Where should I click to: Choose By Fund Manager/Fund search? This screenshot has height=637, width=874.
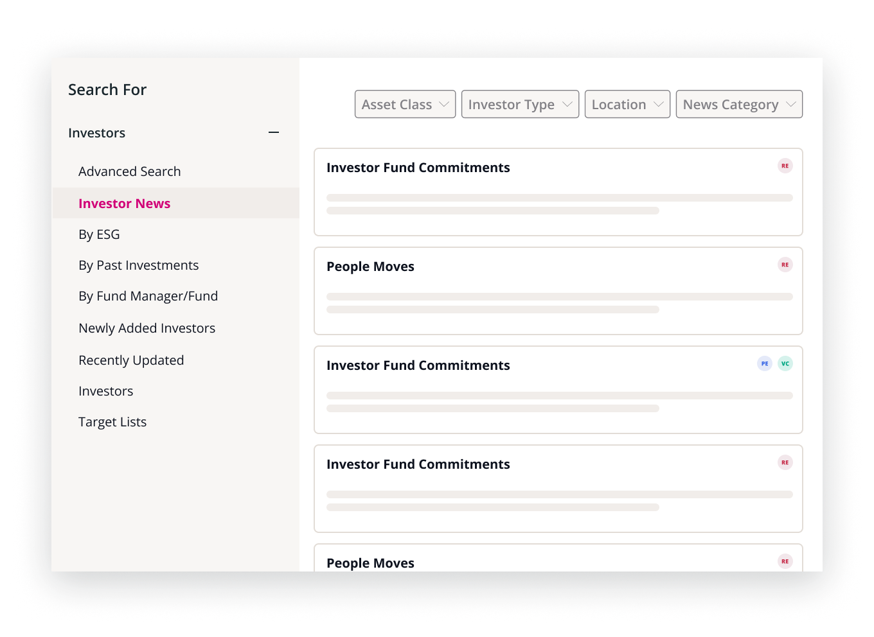click(148, 295)
